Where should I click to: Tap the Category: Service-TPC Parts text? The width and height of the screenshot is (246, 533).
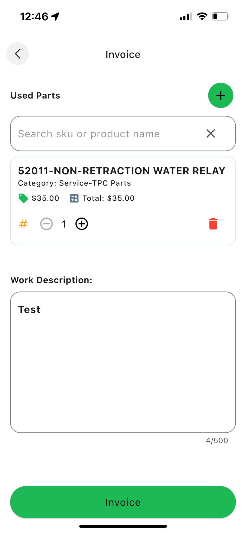tap(74, 183)
